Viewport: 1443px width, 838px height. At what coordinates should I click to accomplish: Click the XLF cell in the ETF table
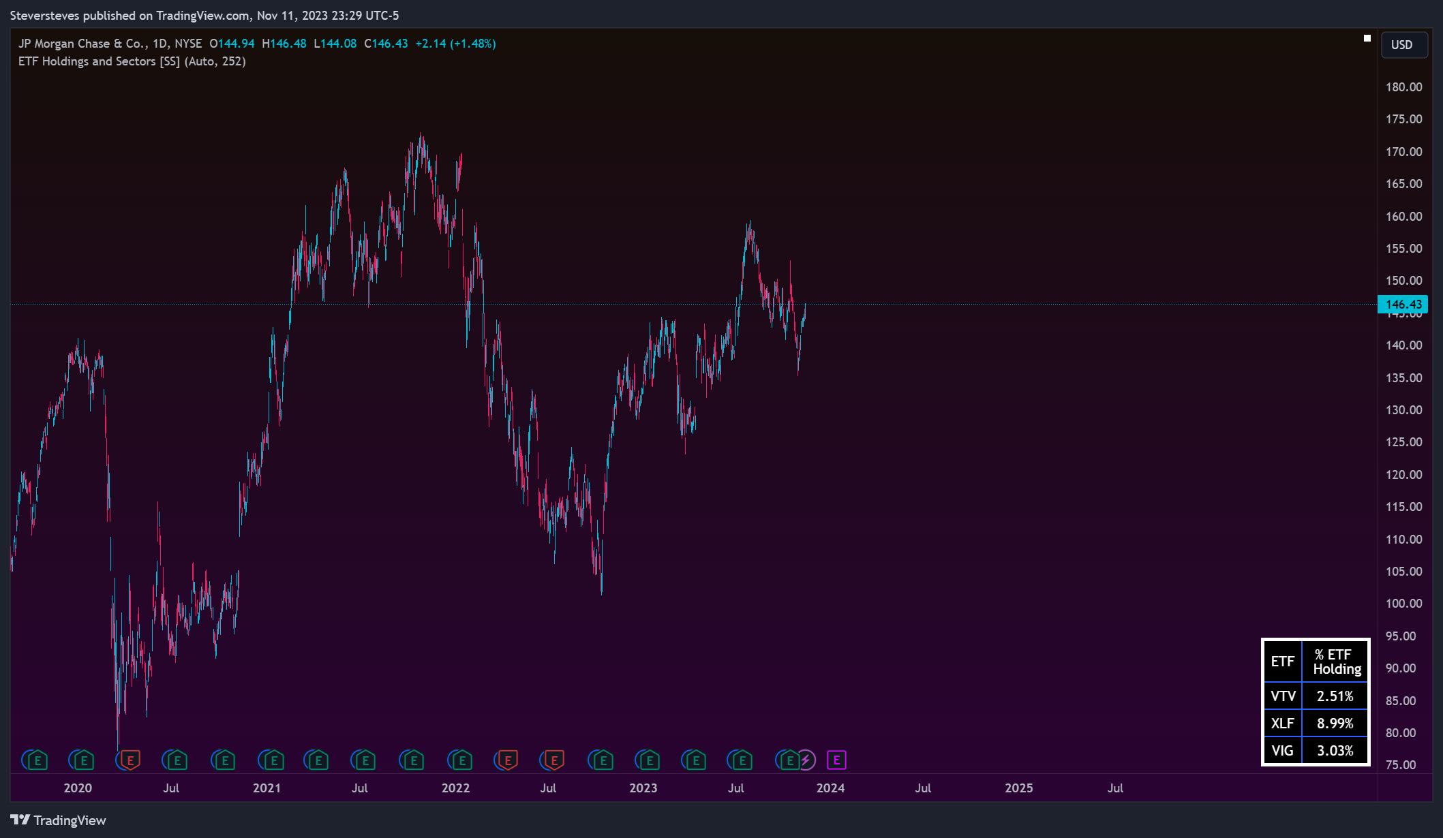tap(1283, 724)
